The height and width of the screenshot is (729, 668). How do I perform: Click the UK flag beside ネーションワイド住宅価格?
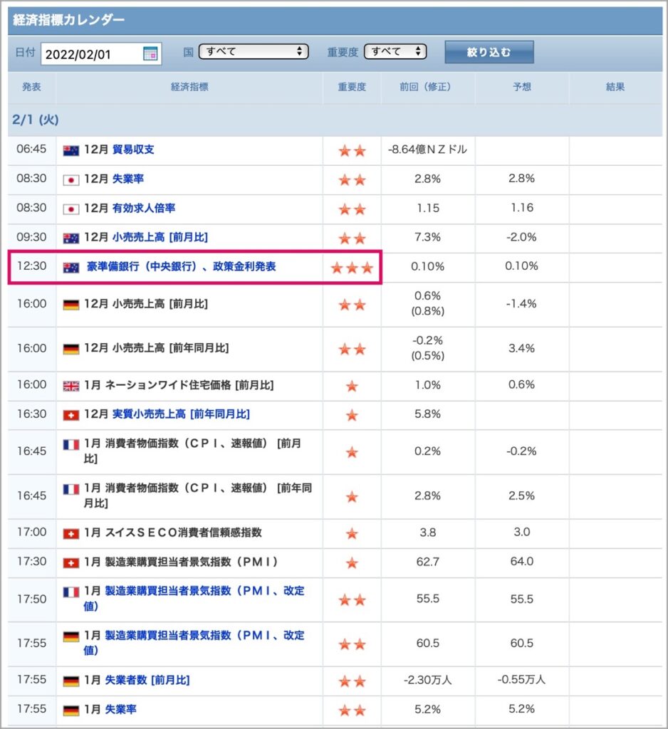(71, 386)
